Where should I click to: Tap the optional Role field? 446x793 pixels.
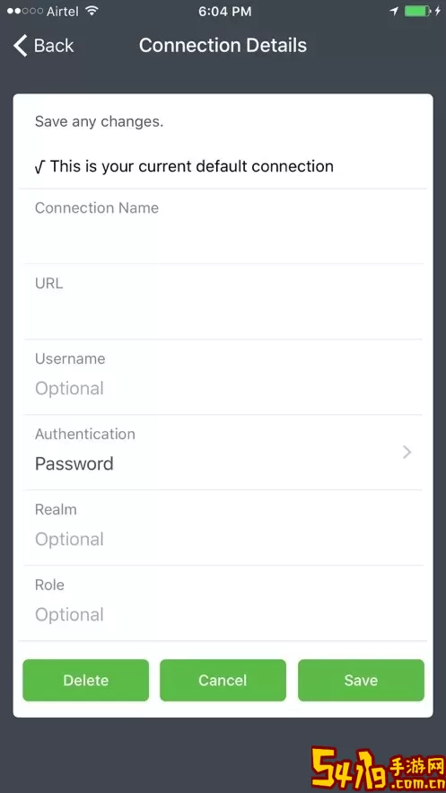pyautogui.click(x=223, y=604)
